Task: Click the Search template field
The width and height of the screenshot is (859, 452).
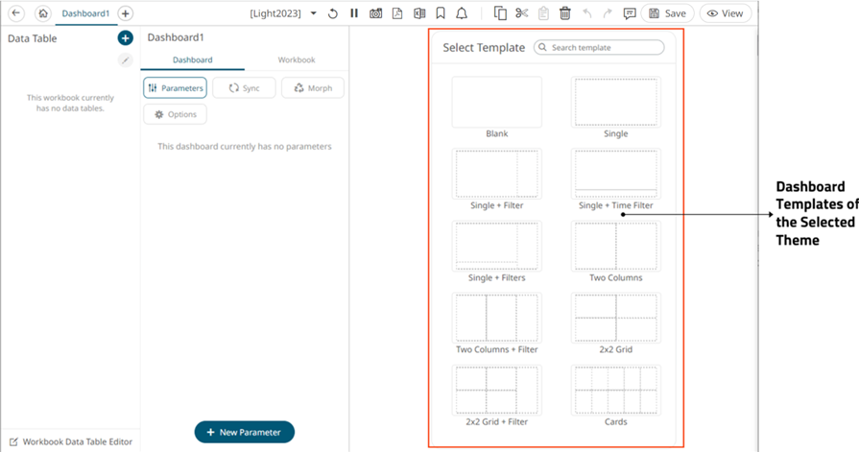Action: point(599,48)
